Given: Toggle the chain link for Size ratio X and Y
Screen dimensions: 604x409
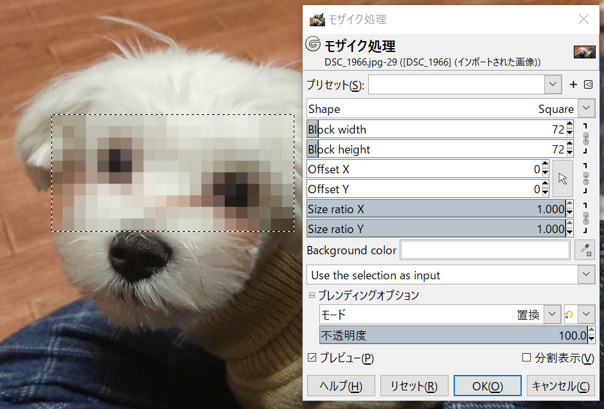Looking at the screenshot, I should click(x=586, y=218).
